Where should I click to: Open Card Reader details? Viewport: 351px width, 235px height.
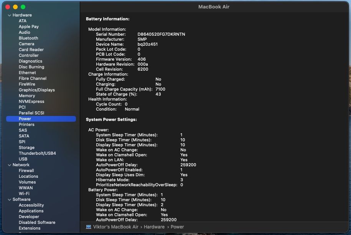click(x=31, y=50)
